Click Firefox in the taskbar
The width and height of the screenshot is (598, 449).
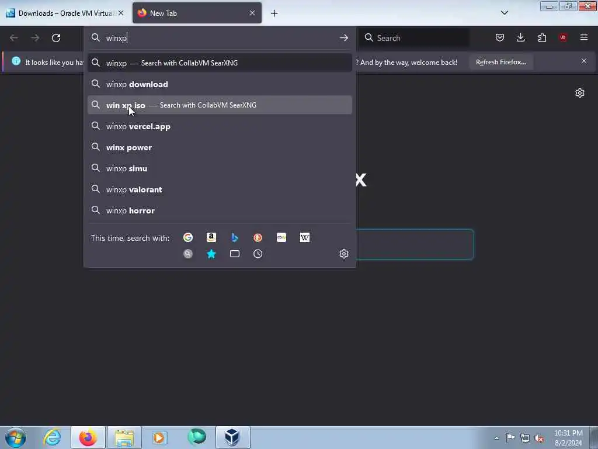click(88, 437)
